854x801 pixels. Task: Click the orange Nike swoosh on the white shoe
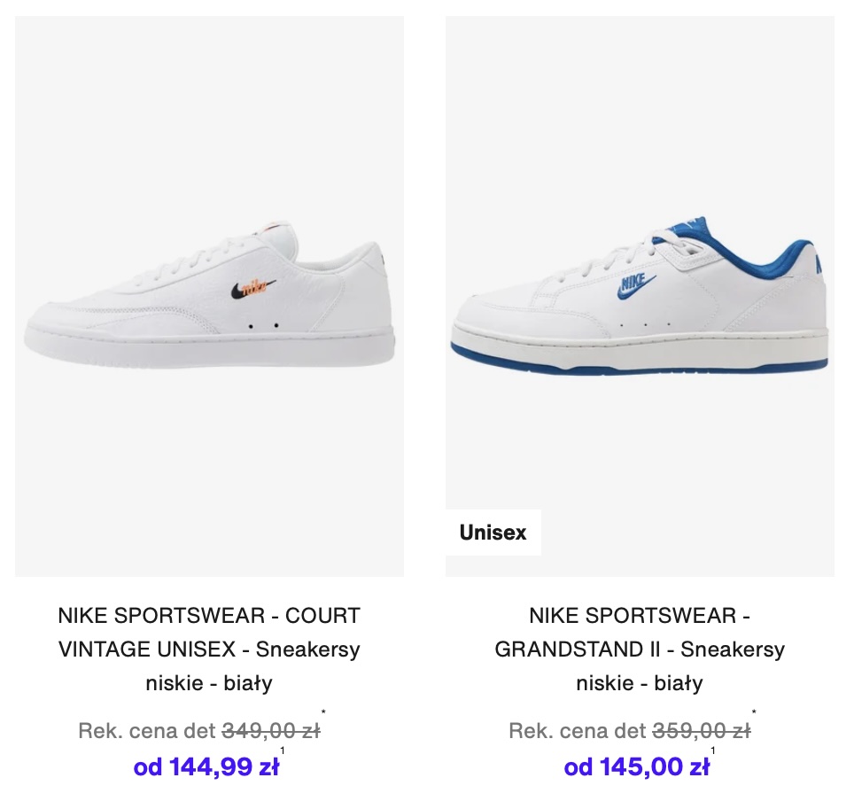[x=253, y=288]
